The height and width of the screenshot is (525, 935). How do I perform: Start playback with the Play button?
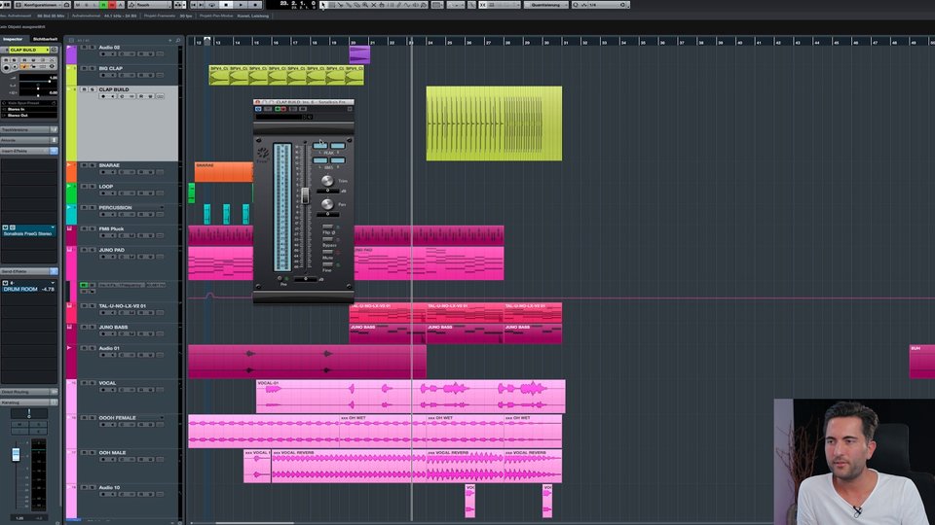click(241, 5)
